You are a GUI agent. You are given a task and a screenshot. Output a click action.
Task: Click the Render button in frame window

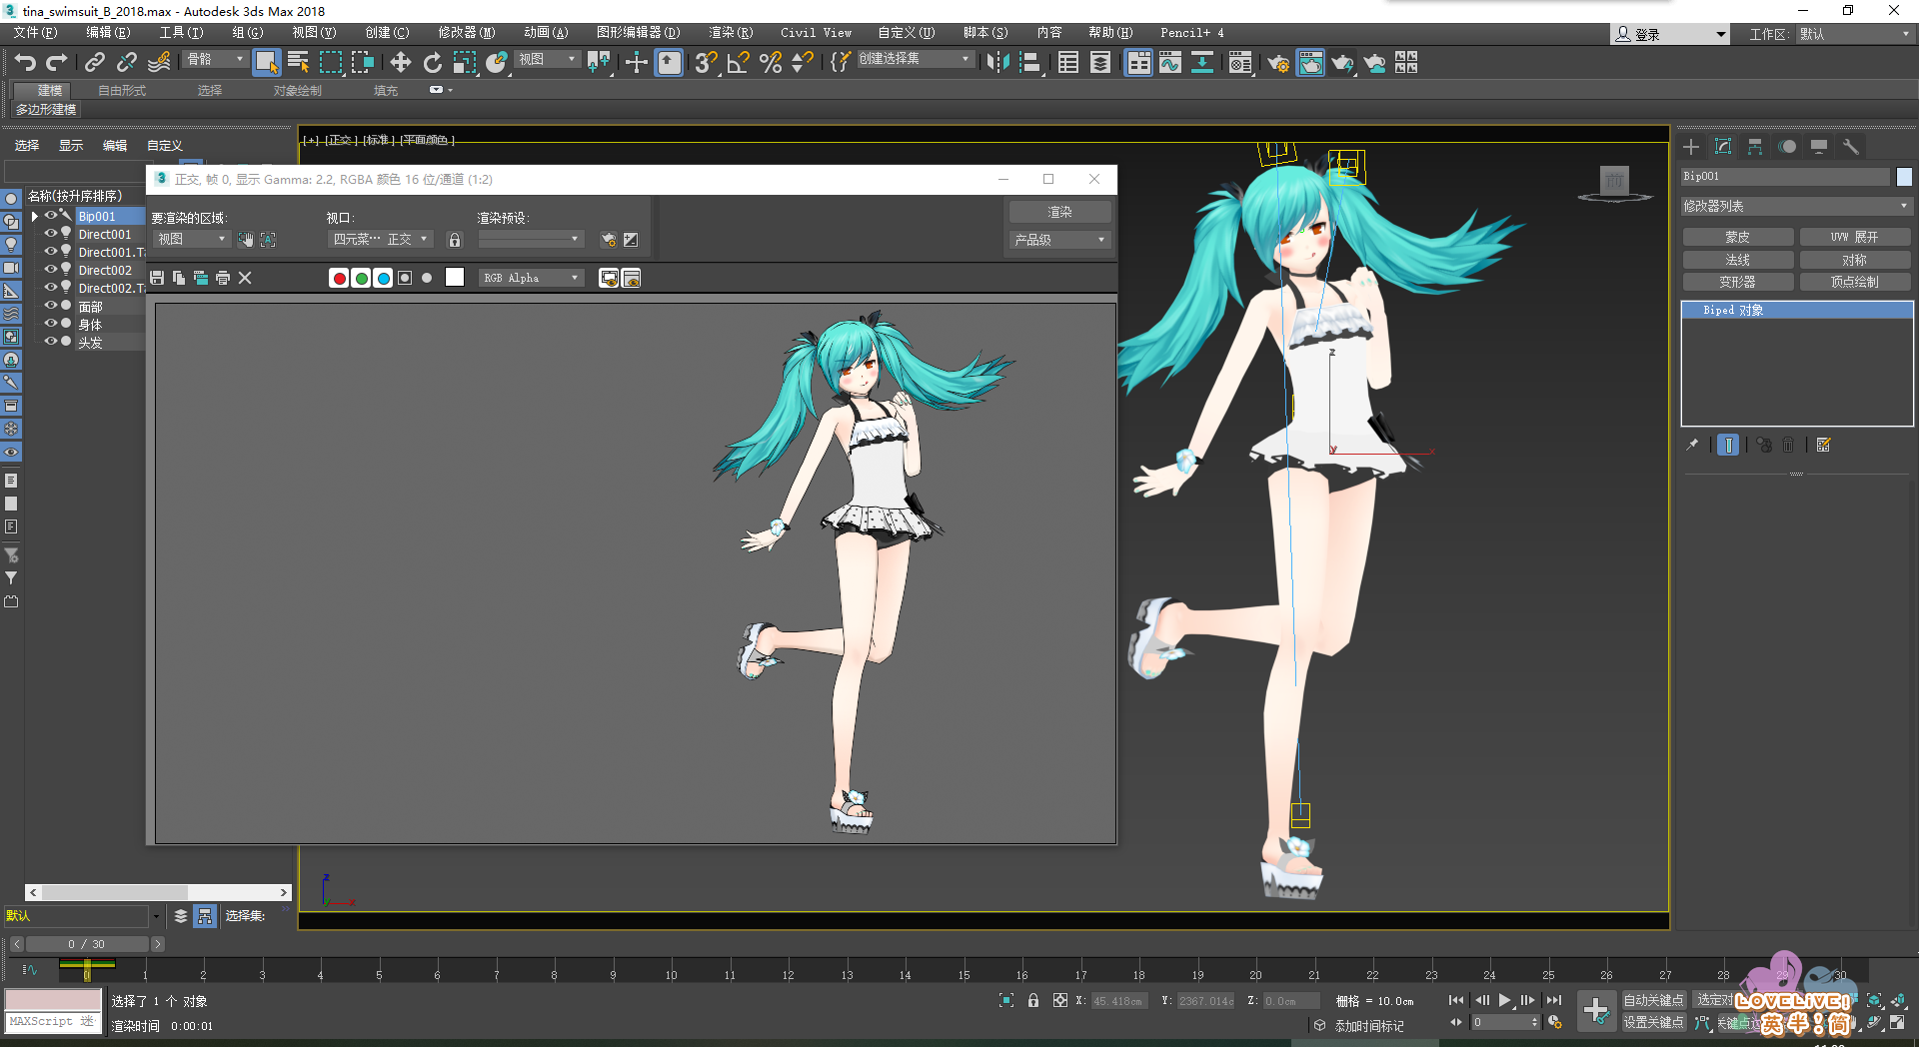1059,212
